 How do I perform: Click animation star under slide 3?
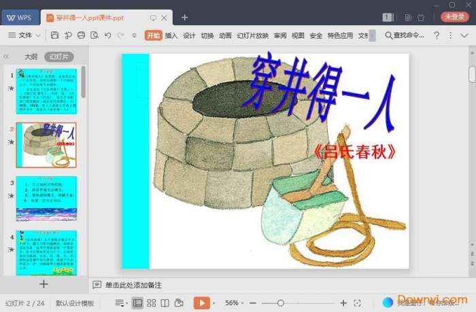point(11,196)
